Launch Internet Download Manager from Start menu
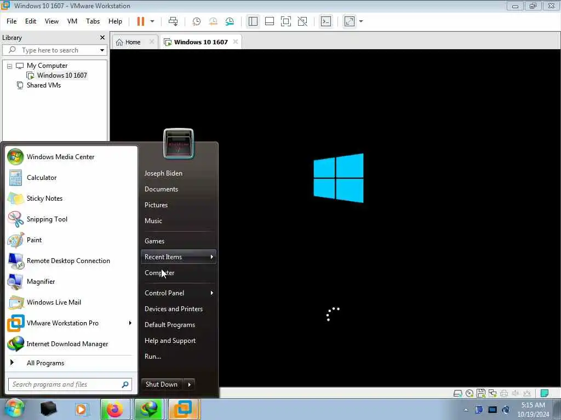Image resolution: width=561 pixels, height=420 pixels. (72, 343)
